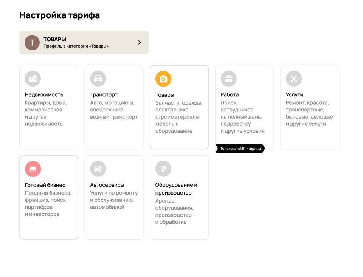Click the Недвижимость building icon
Viewport: 363px width, 277px height.
coord(33,79)
